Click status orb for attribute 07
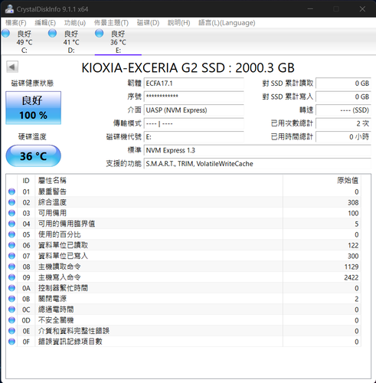The height and width of the screenshot is (383, 376). point(11,256)
